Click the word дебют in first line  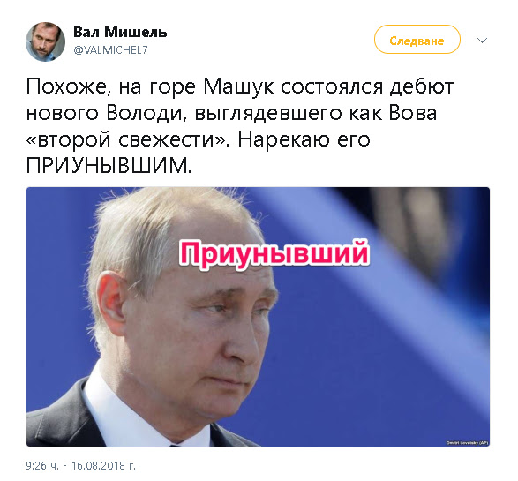pos(422,86)
